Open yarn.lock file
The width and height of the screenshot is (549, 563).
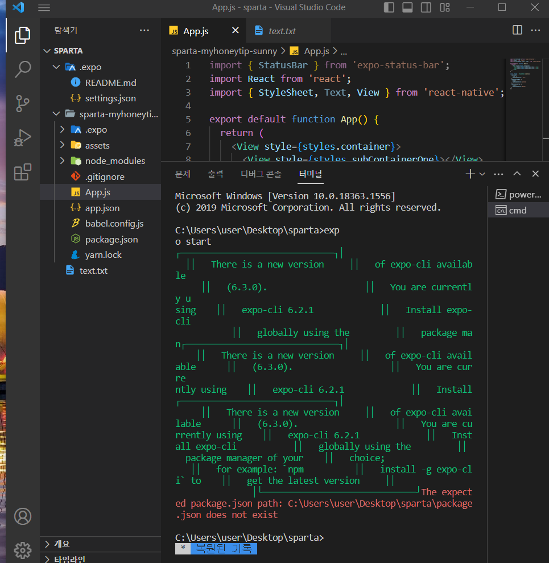tap(101, 255)
